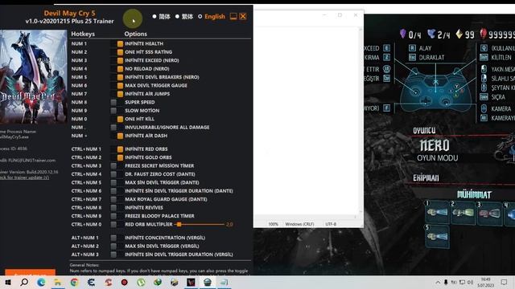Click inside the Notepad text area

click(307, 121)
